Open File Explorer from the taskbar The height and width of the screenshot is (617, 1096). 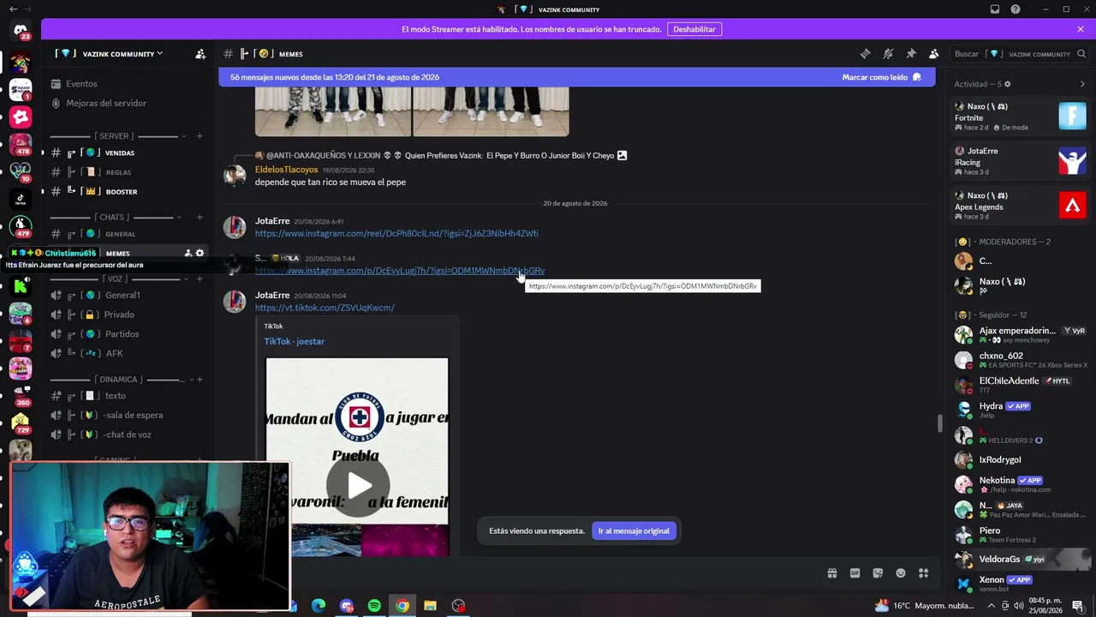[430, 606]
